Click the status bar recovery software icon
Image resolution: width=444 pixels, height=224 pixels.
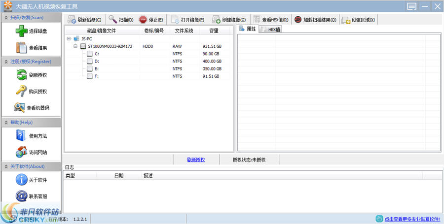point(379,219)
